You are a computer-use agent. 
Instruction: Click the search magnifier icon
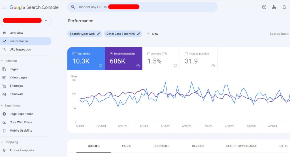point(73,7)
